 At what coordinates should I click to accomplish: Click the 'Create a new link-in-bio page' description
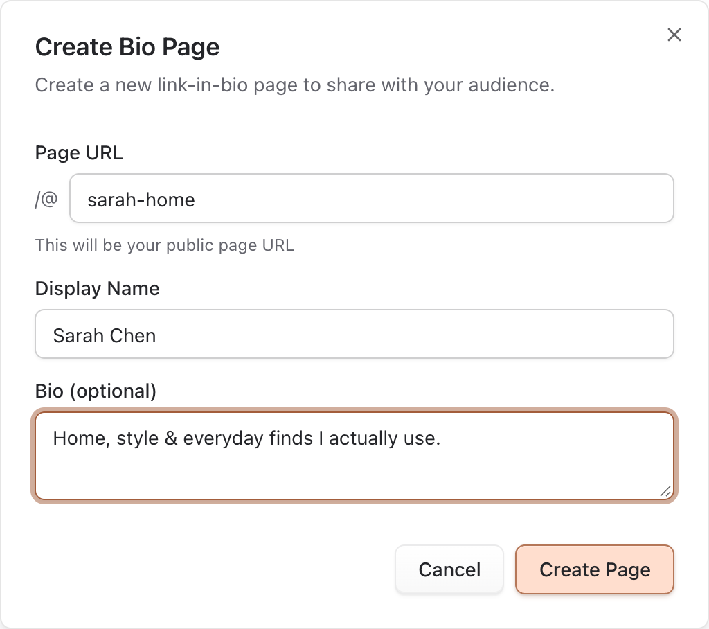[x=295, y=85]
